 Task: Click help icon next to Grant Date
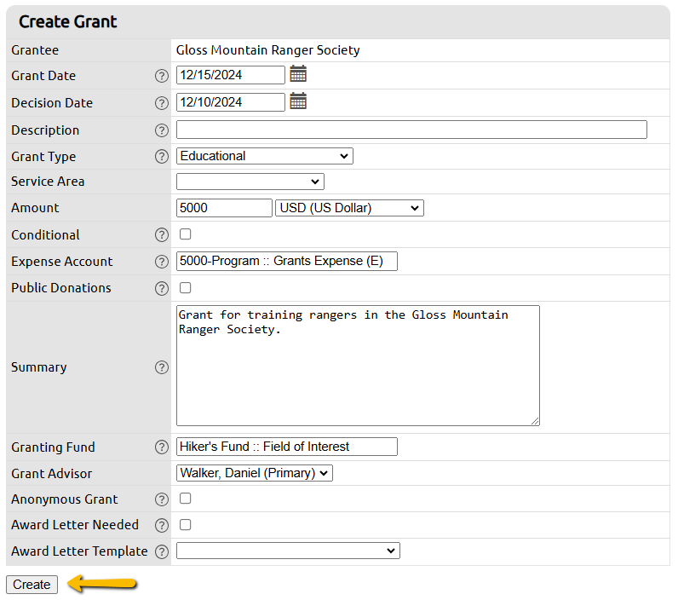[162, 76]
